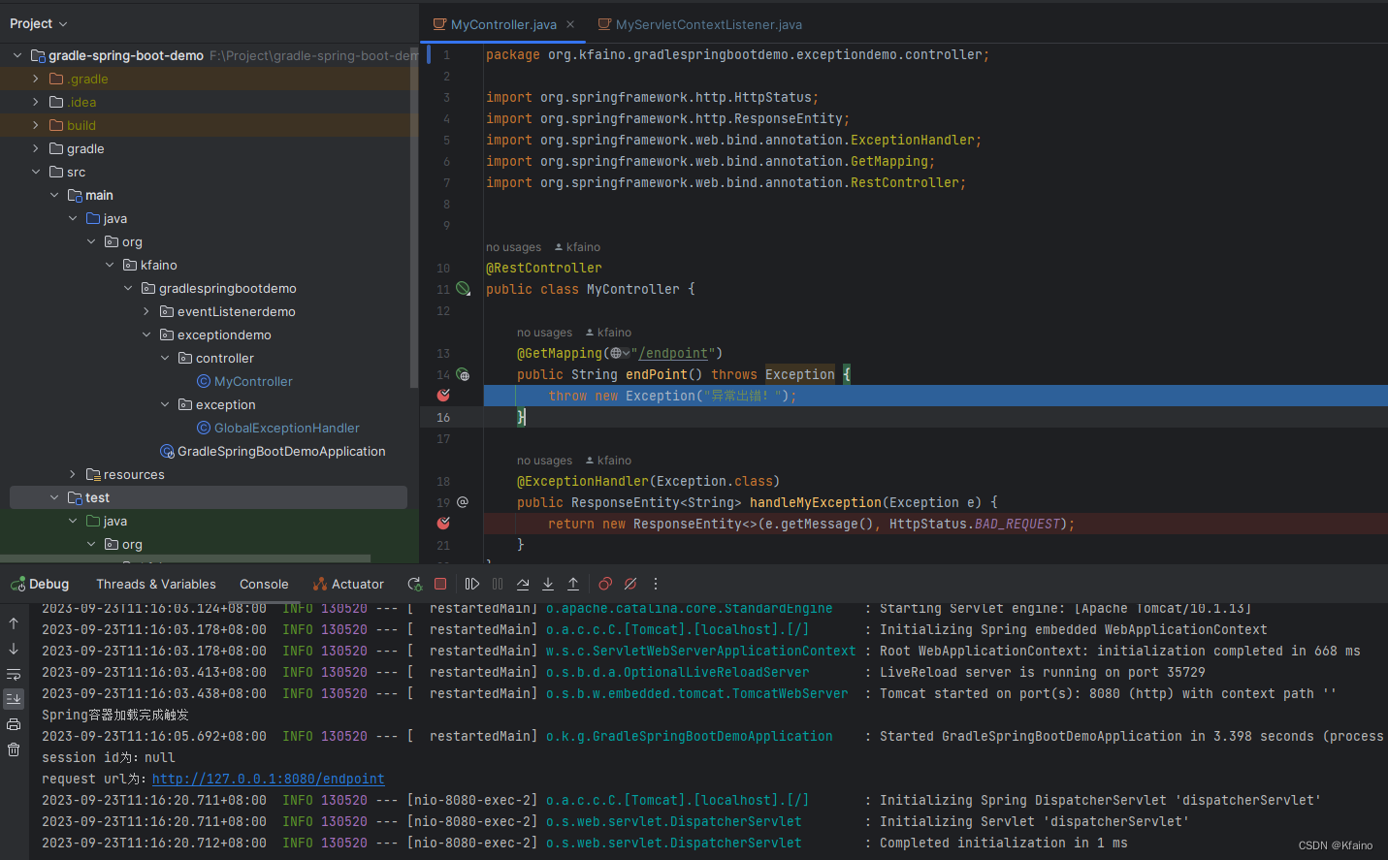
Task: Click the Pause Program icon
Action: [498, 584]
